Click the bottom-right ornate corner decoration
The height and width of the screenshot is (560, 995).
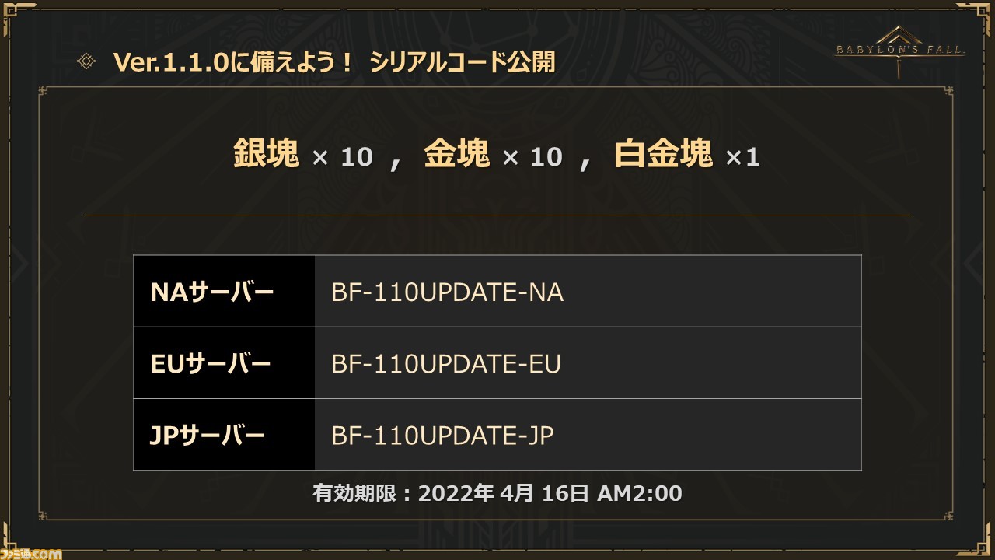(x=979, y=544)
